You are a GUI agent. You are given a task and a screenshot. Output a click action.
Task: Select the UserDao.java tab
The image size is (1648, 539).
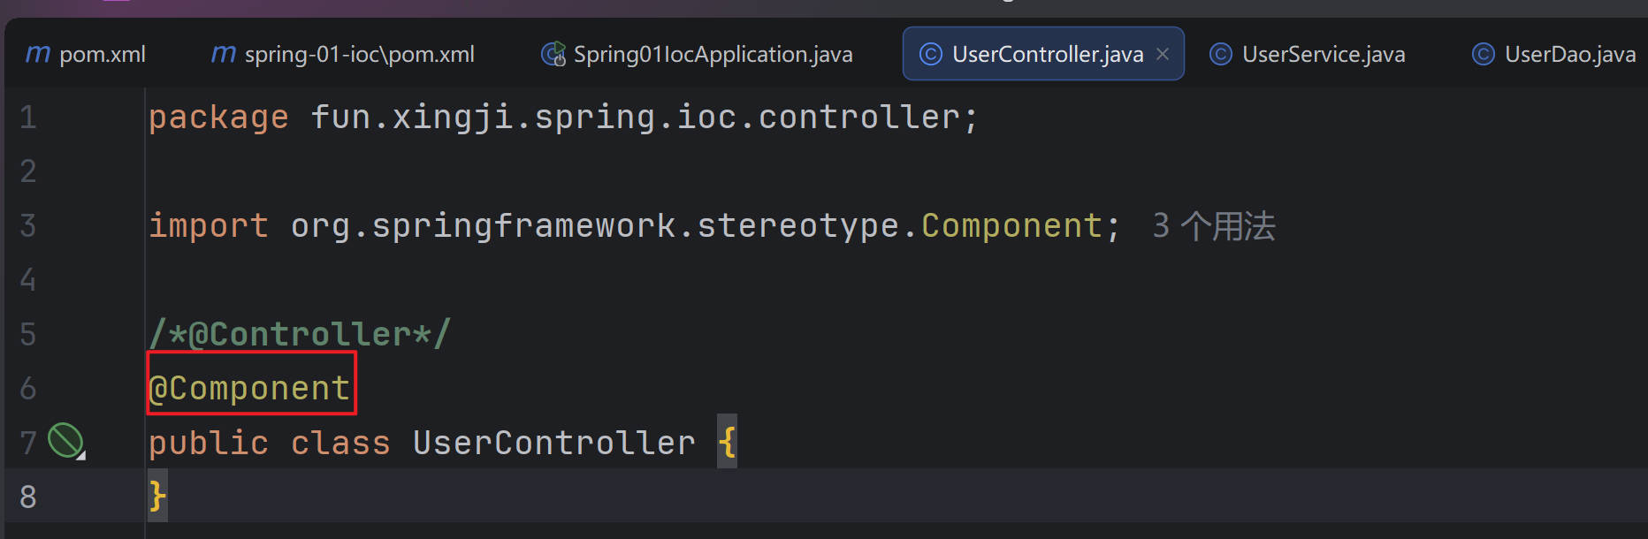coord(1569,55)
